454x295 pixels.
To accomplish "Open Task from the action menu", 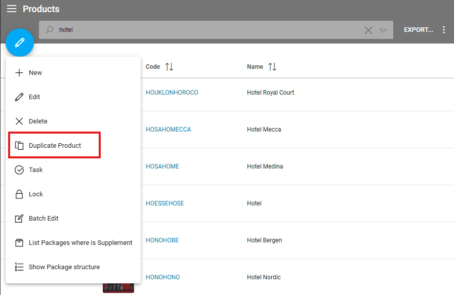I will [36, 170].
